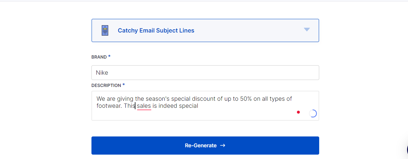
Task: Click the blue circular spinner icon
Action: tap(313, 114)
